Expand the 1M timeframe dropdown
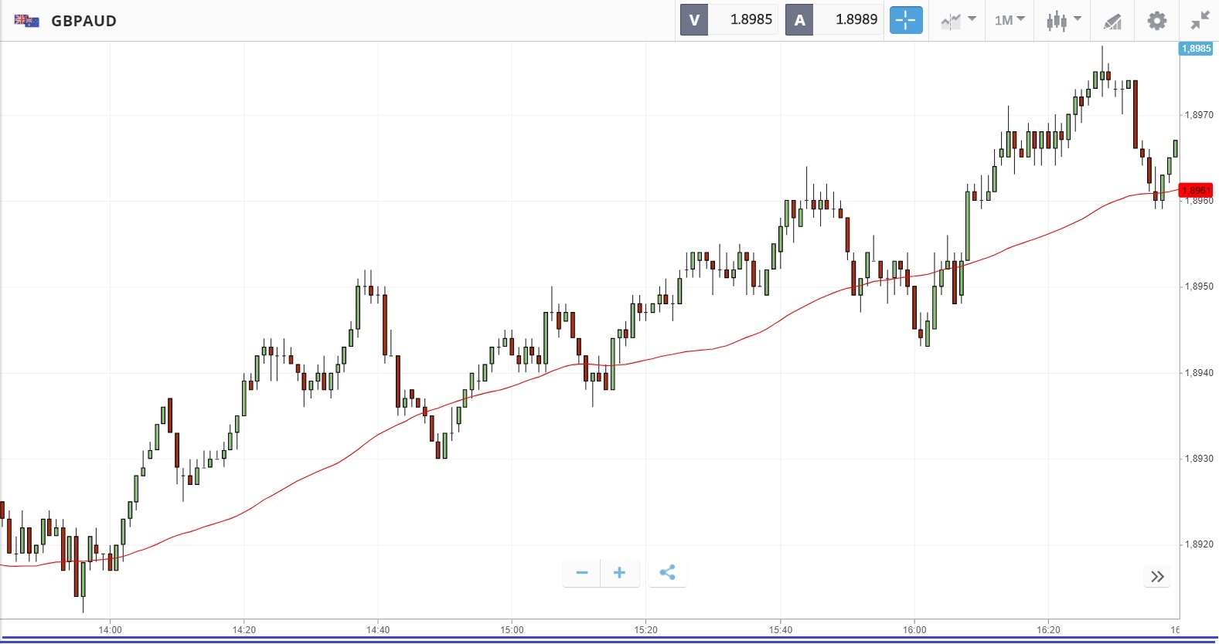The width and height of the screenshot is (1219, 644). 1010,20
